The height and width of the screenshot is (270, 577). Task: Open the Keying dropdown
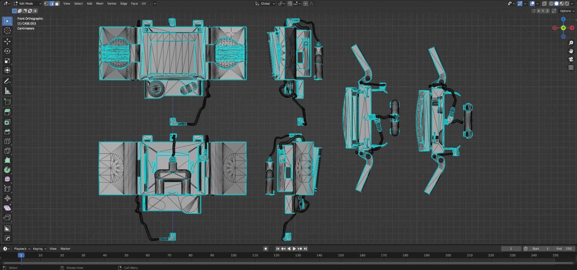click(x=39, y=249)
